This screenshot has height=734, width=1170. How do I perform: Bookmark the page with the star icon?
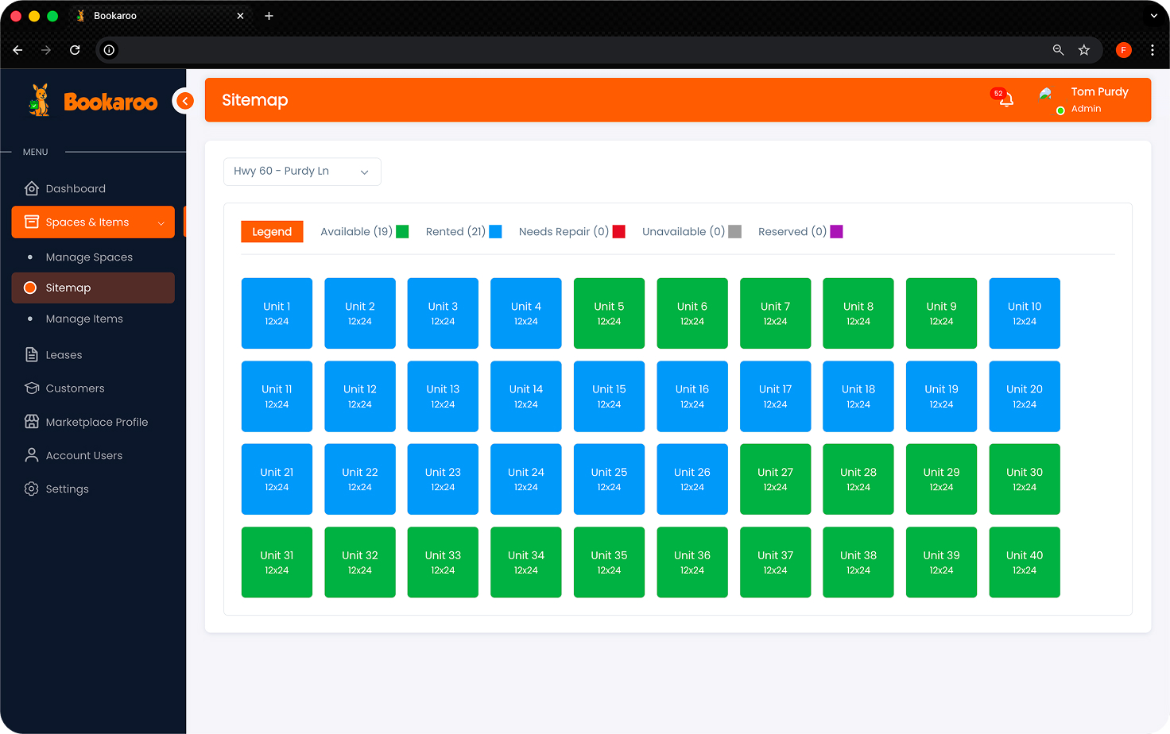[x=1083, y=50]
